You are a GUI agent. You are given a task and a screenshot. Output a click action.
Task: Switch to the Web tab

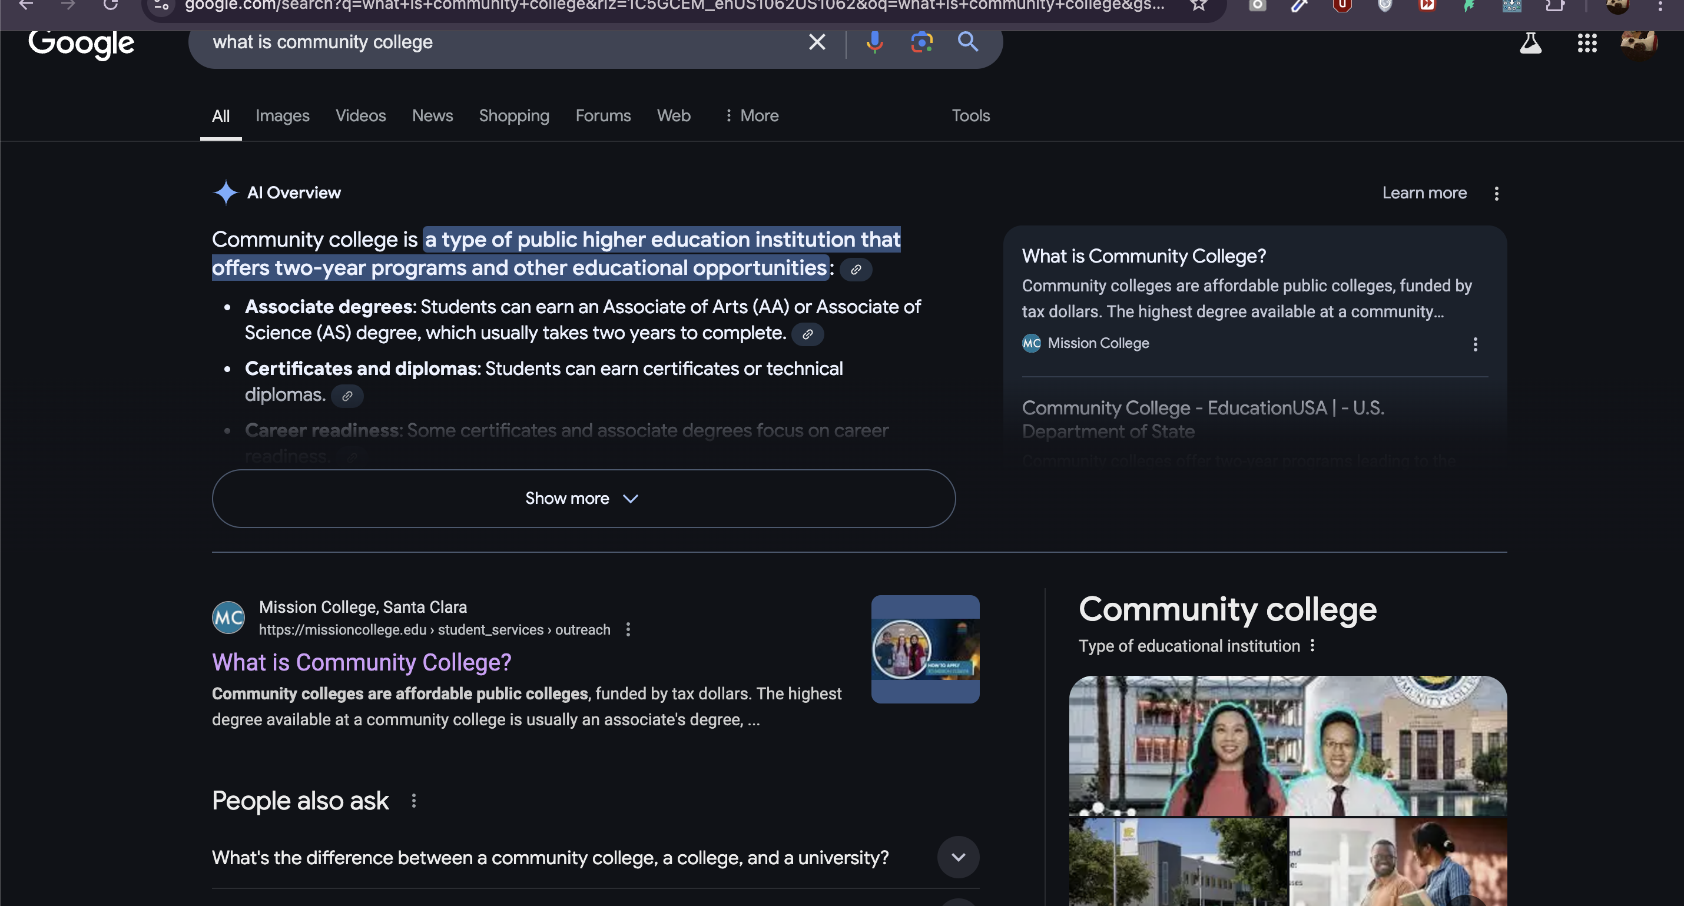click(674, 116)
